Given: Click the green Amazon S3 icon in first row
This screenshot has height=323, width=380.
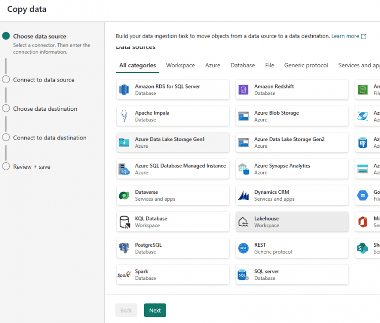Looking at the screenshot, I should pos(363,90).
